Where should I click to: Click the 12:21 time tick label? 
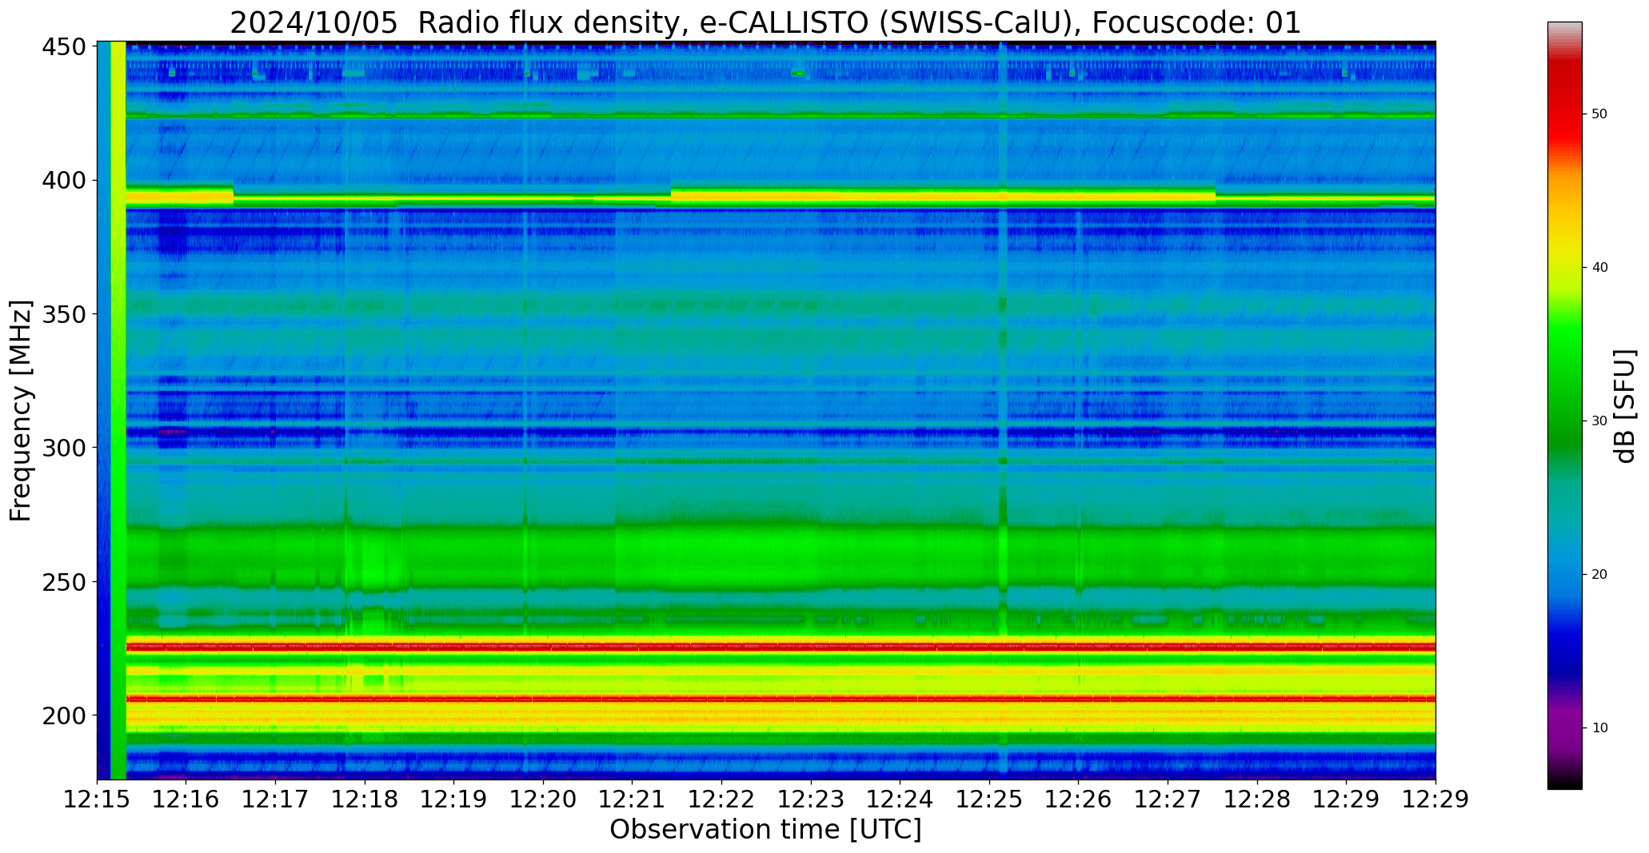[x=633, y=799]
